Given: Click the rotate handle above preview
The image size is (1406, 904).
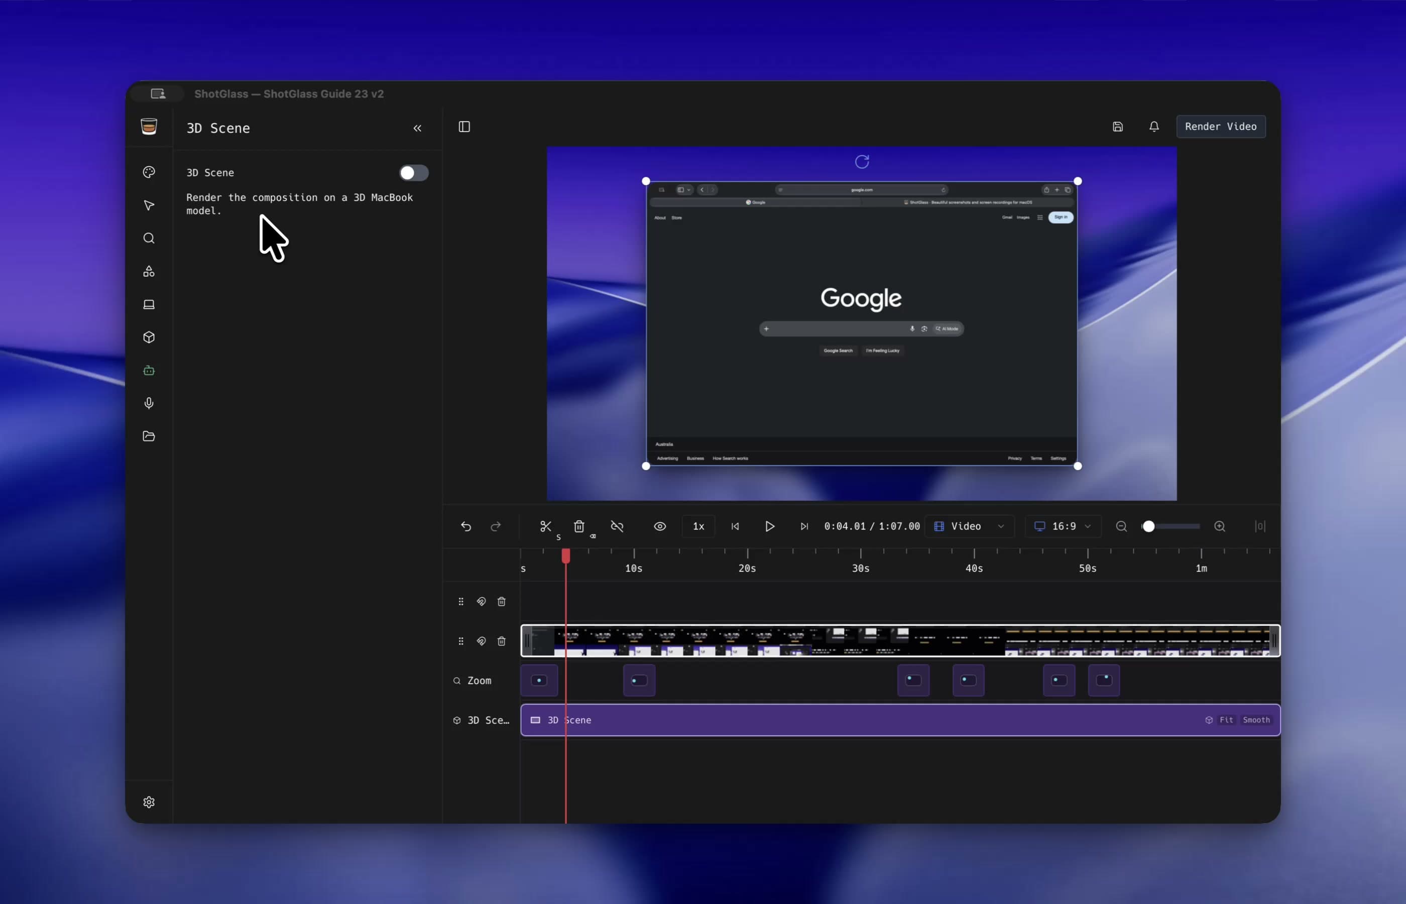Looking at the screenshot, I should tap(862, 161).
